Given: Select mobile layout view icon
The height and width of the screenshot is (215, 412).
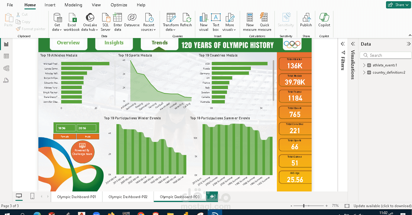Looking at the screenshot, I should click(32, 196).
